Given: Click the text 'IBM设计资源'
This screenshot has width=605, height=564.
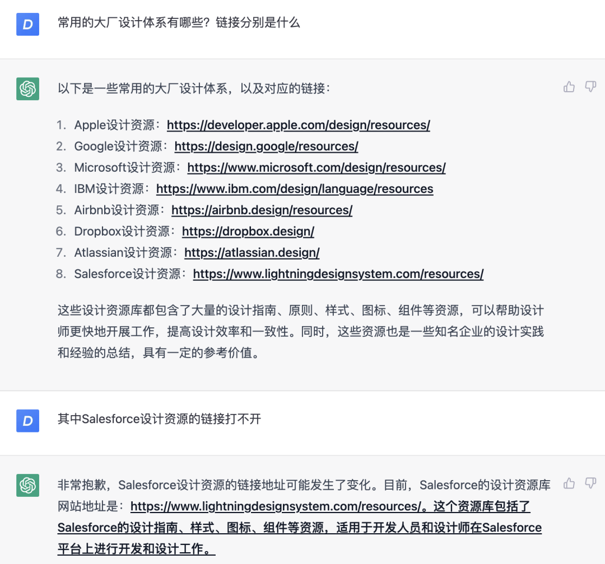Looking at the screenshot, I should 109,189.
